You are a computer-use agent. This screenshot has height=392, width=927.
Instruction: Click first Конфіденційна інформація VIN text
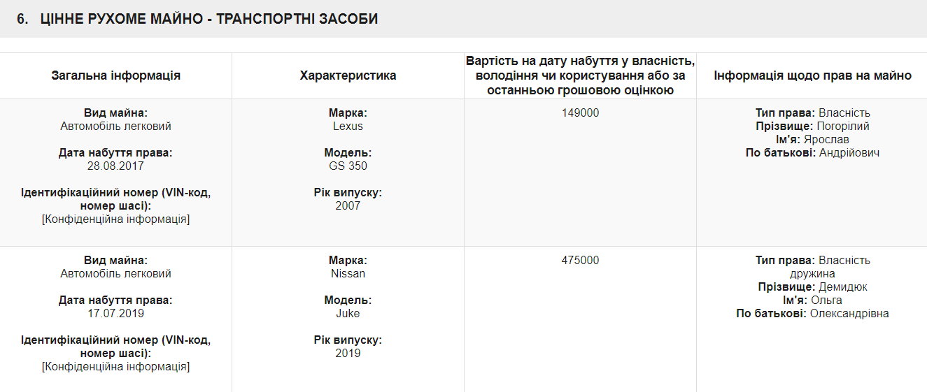(116, 219)
